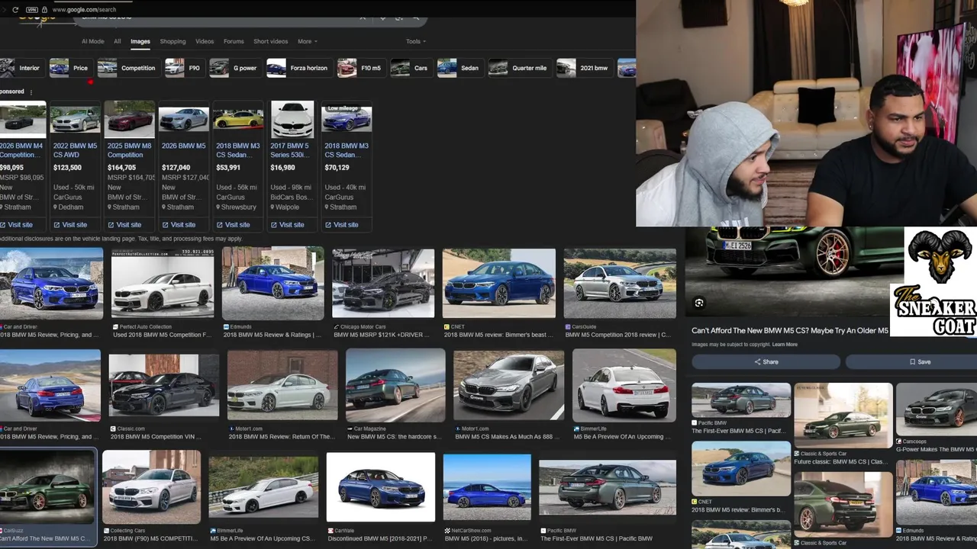977x549 pixels.
Task: Open CarsGuide M5 Competition 2018 review thumbnail
Action: coord(620,283)
